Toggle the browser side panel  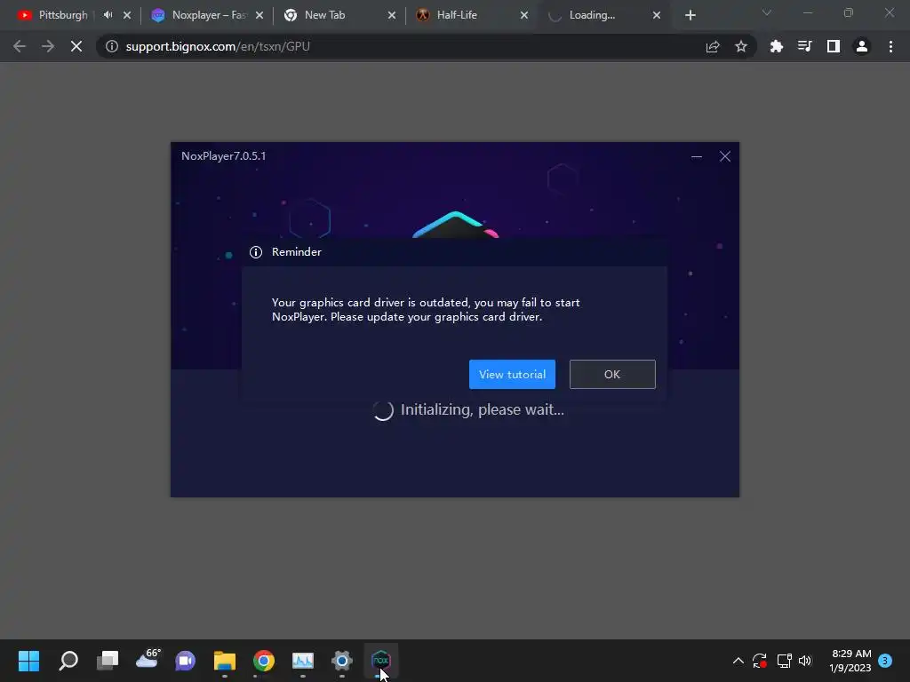point(834,46)
